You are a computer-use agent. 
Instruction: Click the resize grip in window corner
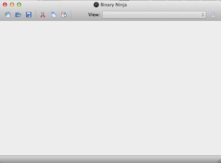click(x=219, y=161)
